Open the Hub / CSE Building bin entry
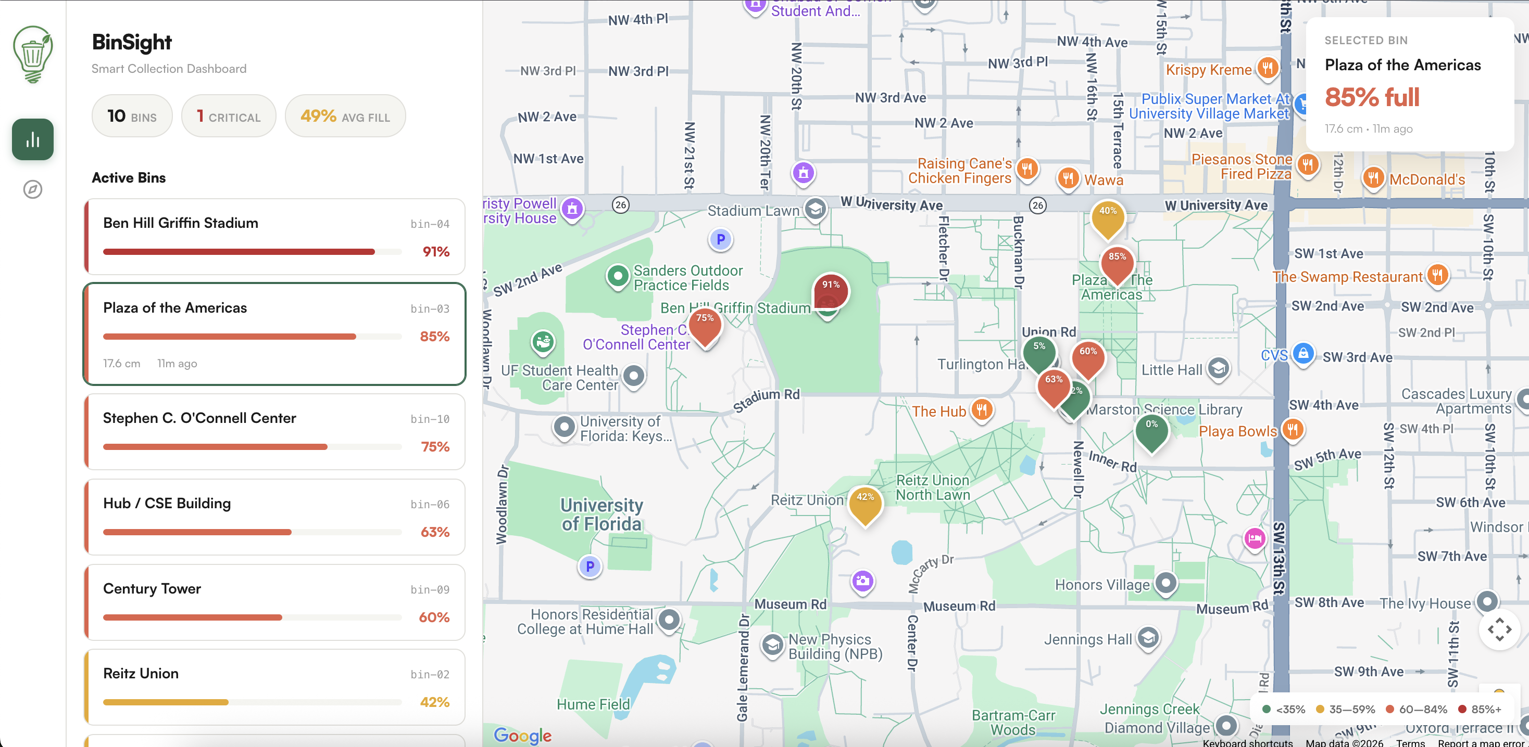The height and width of the screenshot is (747, 1529). tap(274, 516)
